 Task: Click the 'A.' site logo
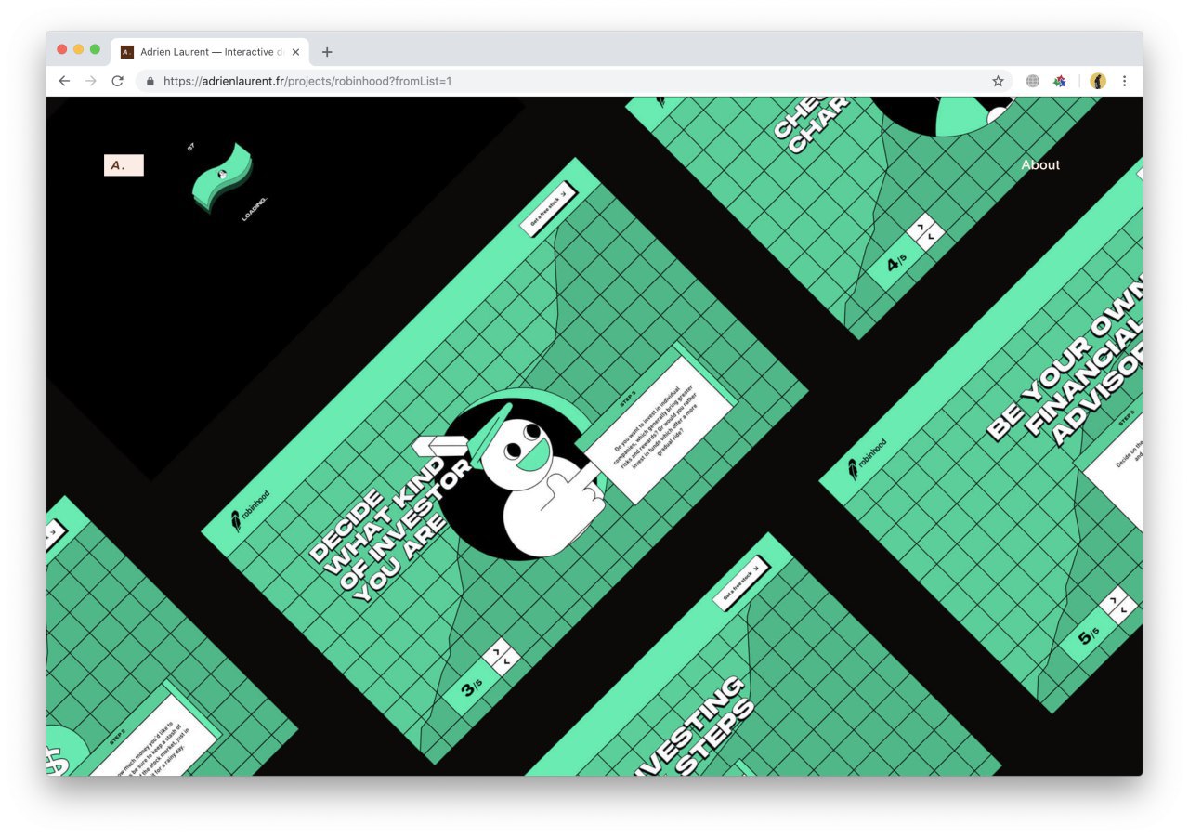tap(124, 165)
